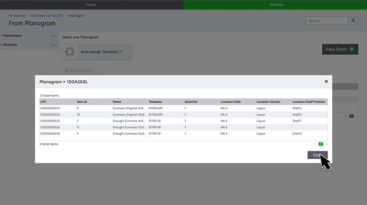Open the View Batch button
This screenshot has height=205, width=367.
[339, 49]
